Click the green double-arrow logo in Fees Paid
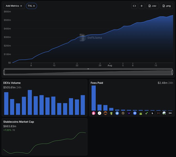Screen dimensions: 176x157 146,113
